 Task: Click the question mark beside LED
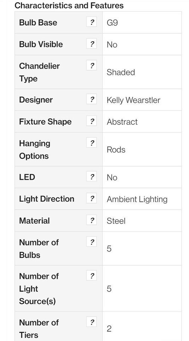[91, 177]
